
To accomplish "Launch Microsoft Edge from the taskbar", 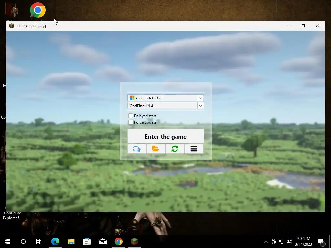I will [55, 242].
